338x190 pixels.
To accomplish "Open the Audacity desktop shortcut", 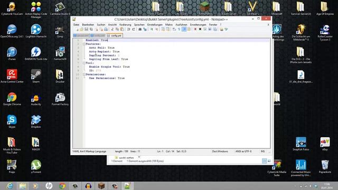I will point(36,99).
